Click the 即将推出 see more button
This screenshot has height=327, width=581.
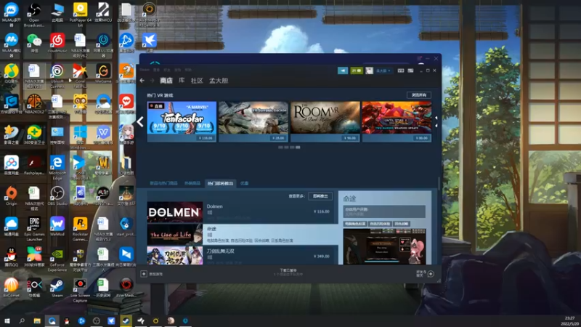pyautogui.click(x=320, y=196)
